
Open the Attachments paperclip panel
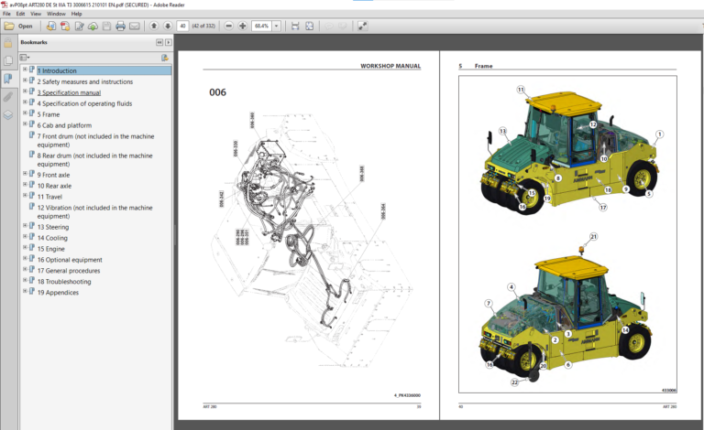tap(8, 95)
